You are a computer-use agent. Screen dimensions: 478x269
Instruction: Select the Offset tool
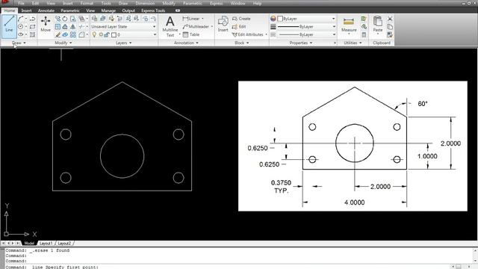tap(65, 27)
